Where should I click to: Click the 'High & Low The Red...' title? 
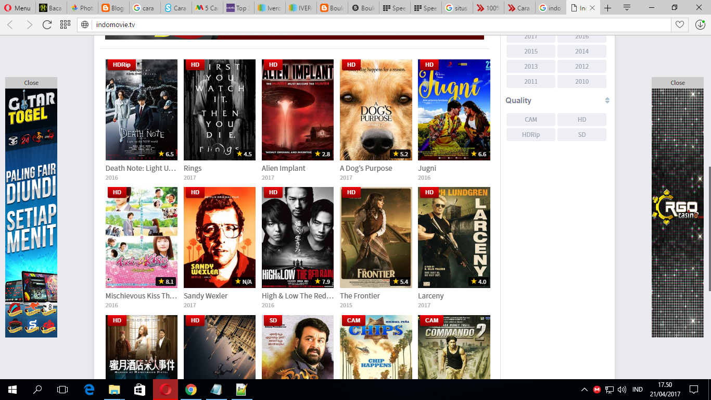coord(298,296)
